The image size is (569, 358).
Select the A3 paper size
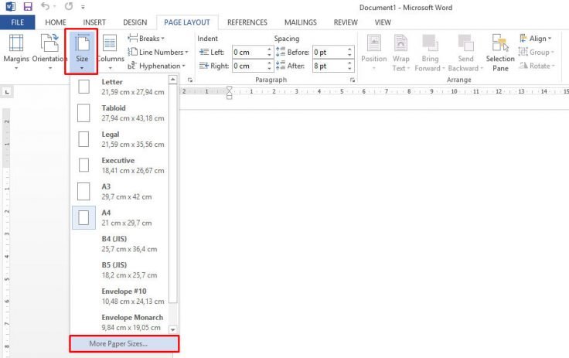tap(124, 191)
